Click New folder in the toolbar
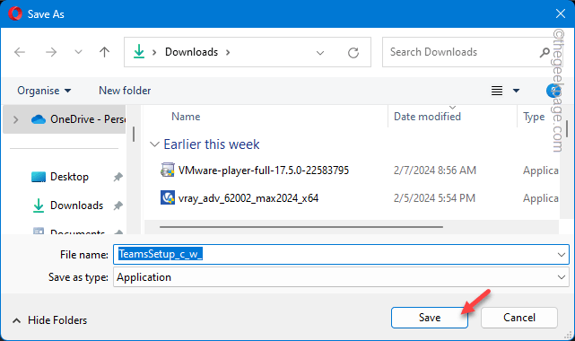Image resolution: width=575 pixels, height=341 pixels. 125,91
